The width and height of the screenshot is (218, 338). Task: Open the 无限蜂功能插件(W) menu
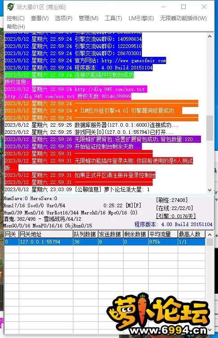click(183, 18)
